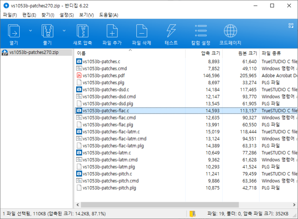The height and width of the screenshot is (219, 298).
Task: Click the icon of vs1053b-patches-dsd.cmd
Action: click(x=79, y=96)
